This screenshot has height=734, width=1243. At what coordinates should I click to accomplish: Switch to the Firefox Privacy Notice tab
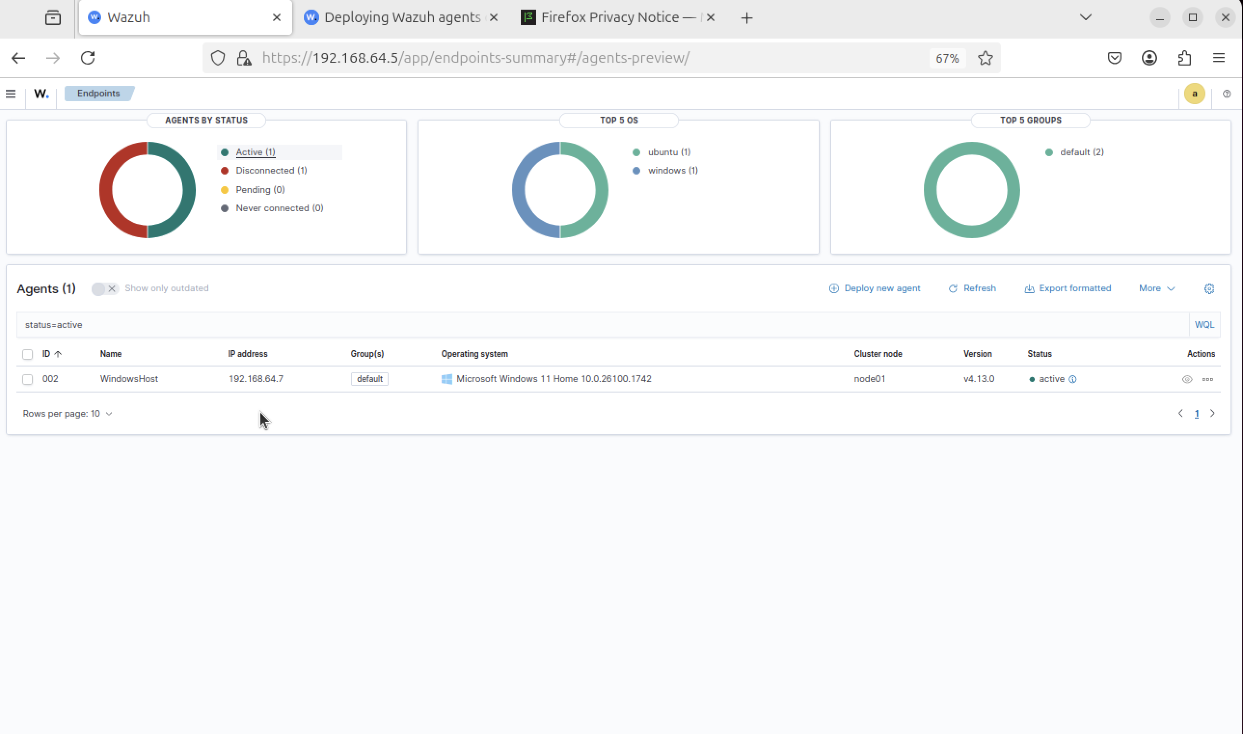609,17
